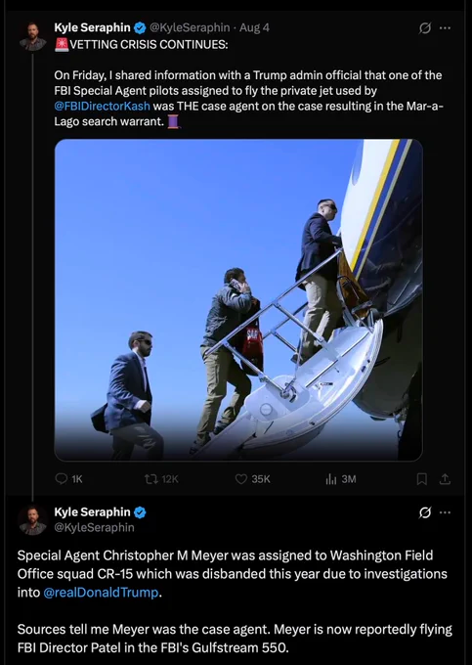Click the second tweet's body text

235,601
